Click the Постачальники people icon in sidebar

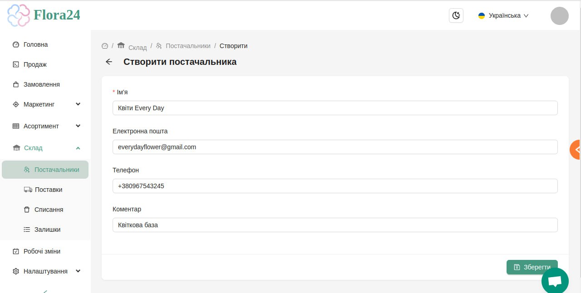(x=27, y=170)
